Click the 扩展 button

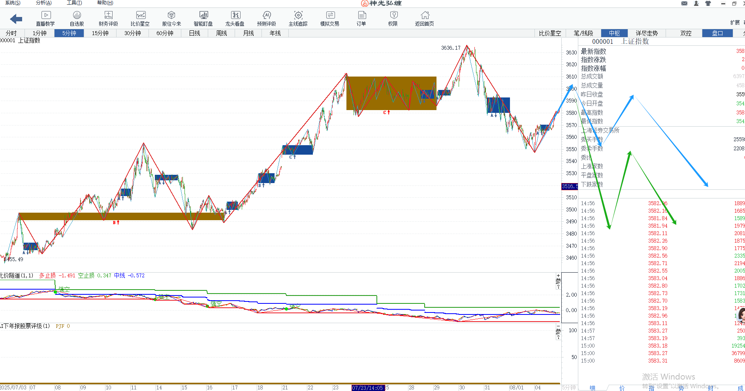point(735,22)
